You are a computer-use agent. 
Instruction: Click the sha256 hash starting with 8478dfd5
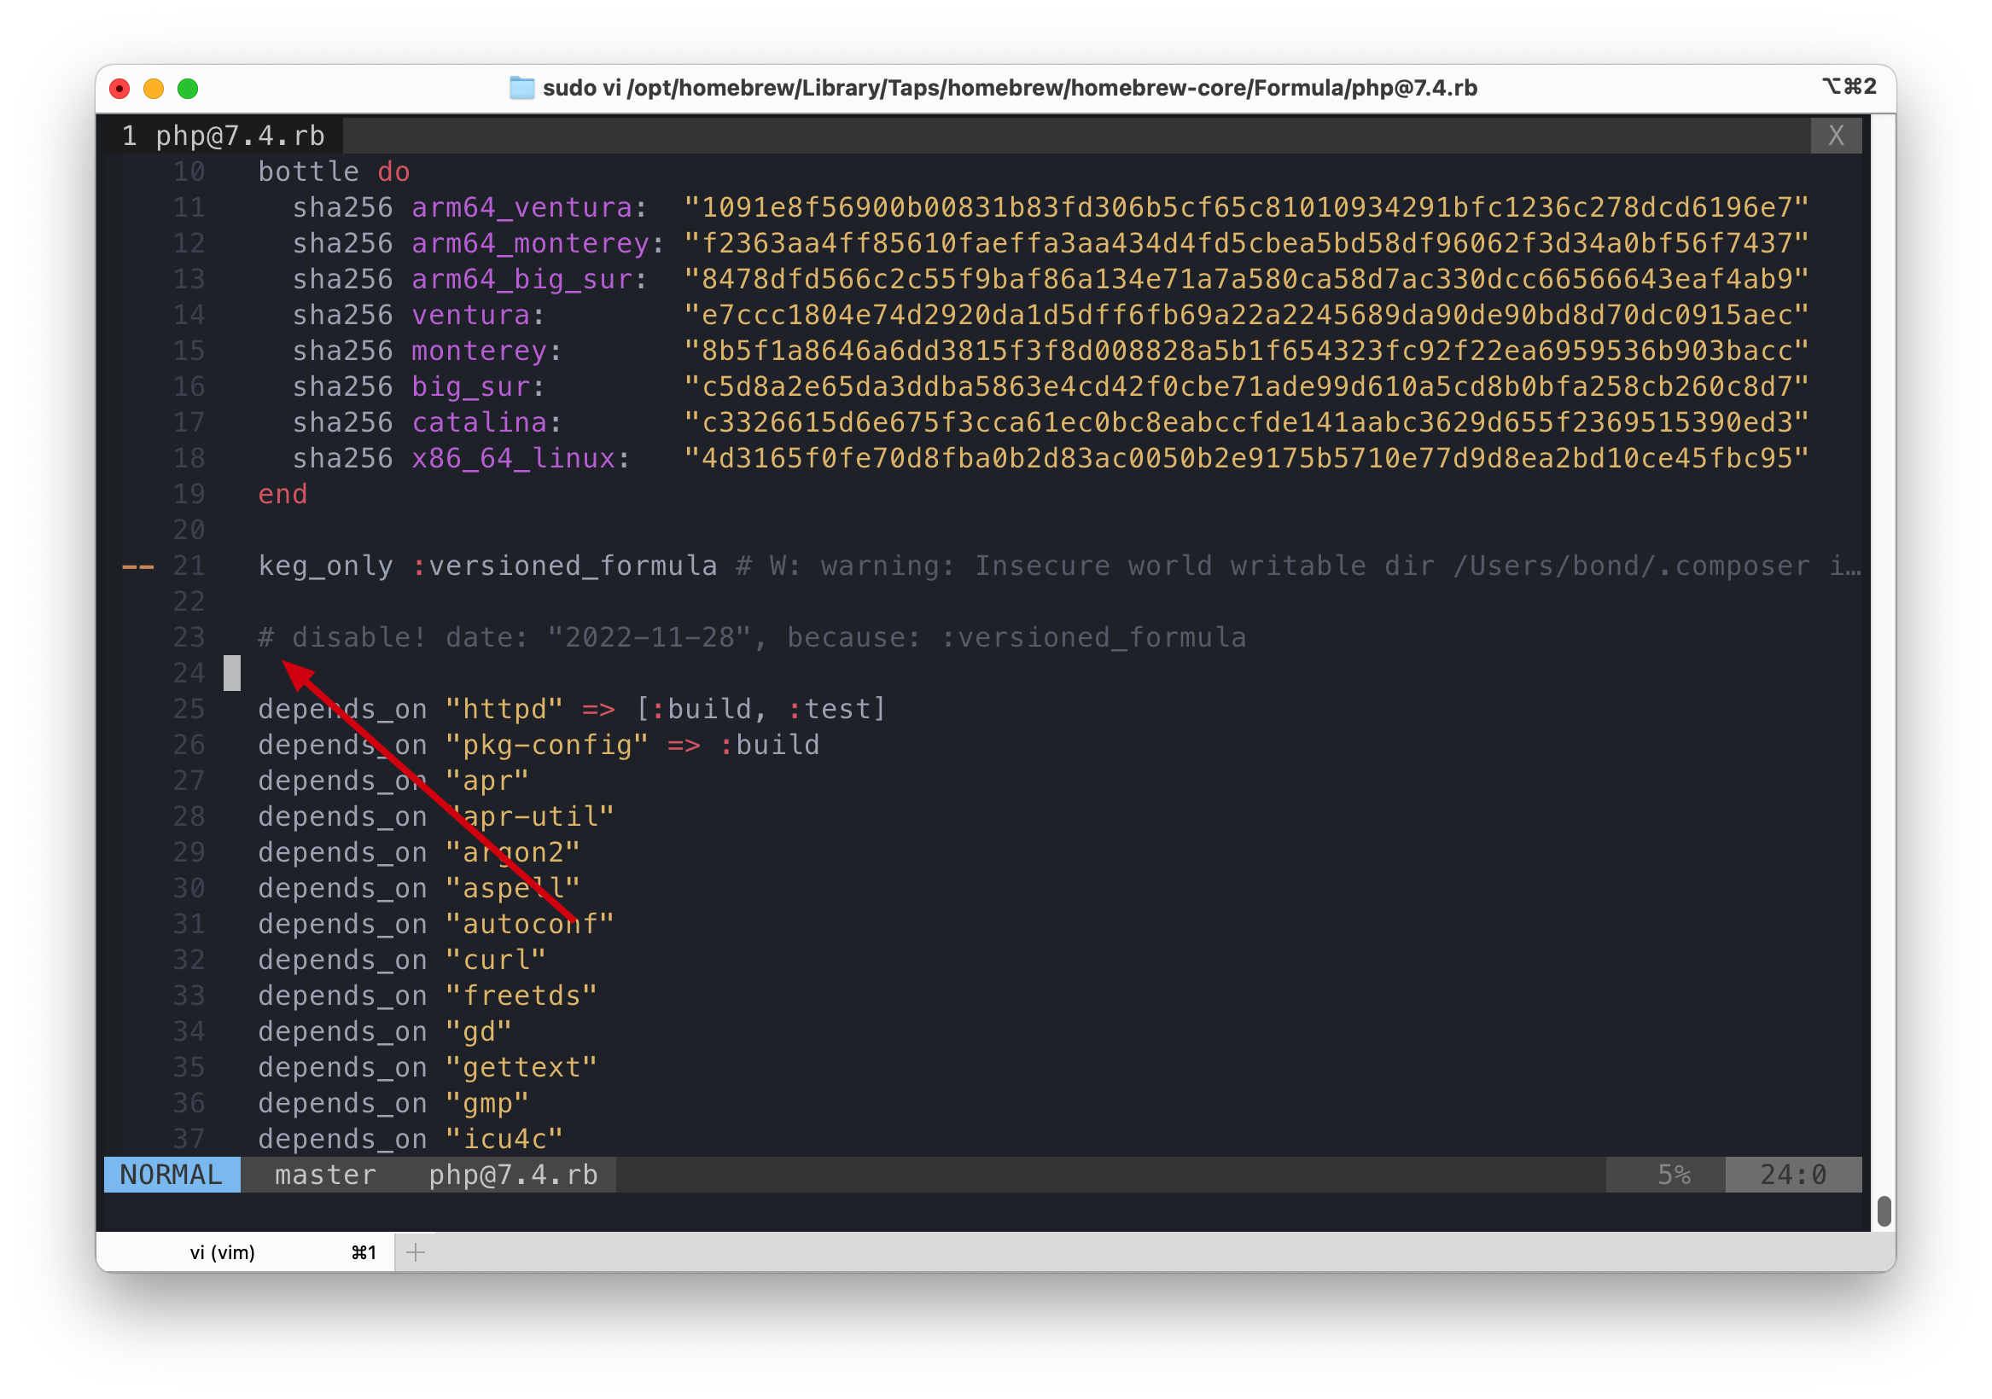pos(1247,278)
